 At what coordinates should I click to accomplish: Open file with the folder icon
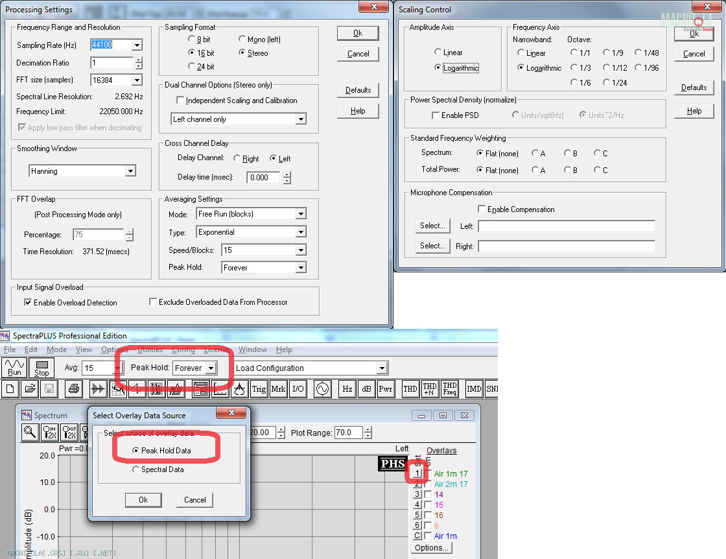click(29, 389)
